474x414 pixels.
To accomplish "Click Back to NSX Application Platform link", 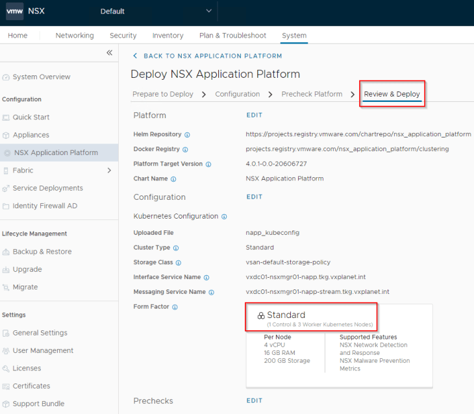I will (213, 56).
